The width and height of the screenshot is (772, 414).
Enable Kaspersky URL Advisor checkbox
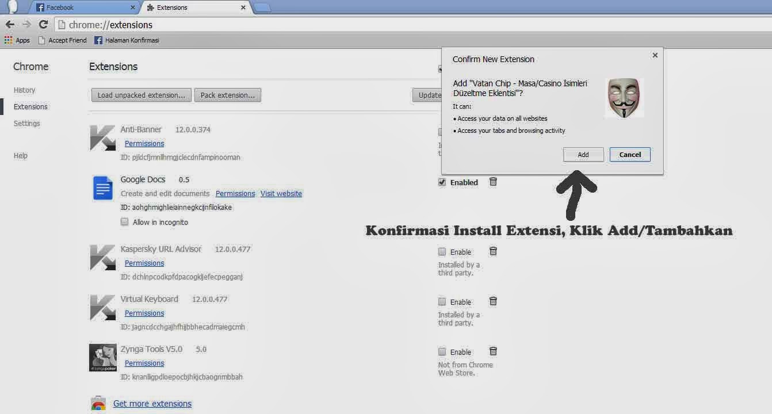point(442,252)
